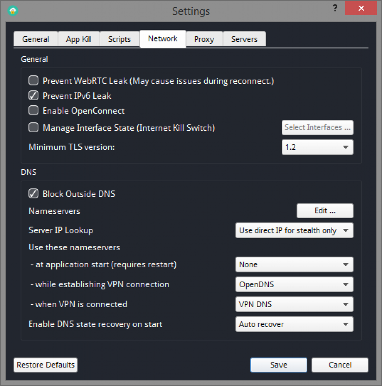
Task: Uncheck Prevent IPv6 Leak
Action: tap(34, 95)
